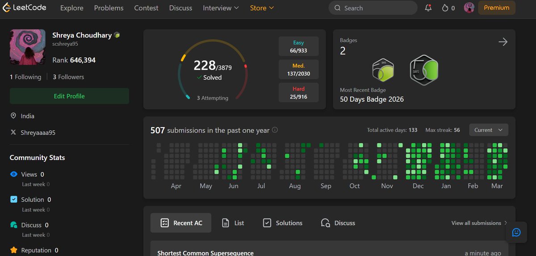This screenshot has height=256, width=536.
Task: Click the location pin icon beside India
Action: point(13,116)
